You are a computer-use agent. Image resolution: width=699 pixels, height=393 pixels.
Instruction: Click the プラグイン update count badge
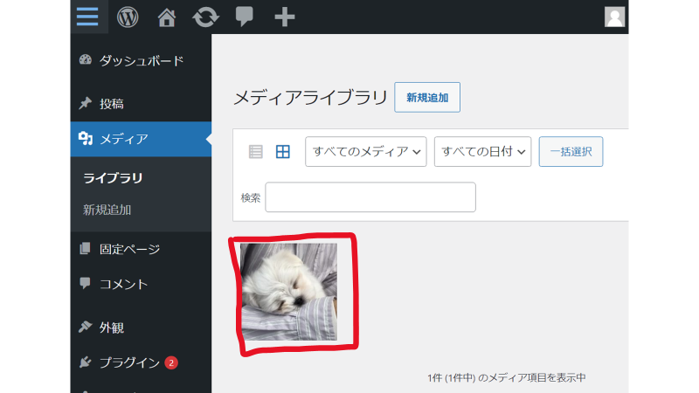pyautogui.click(x=171, y=362)
